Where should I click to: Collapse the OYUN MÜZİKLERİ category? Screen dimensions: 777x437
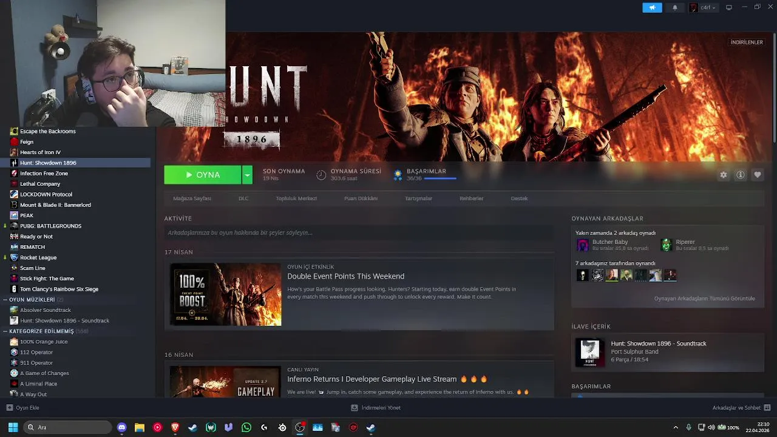click(x=5, y=300)
